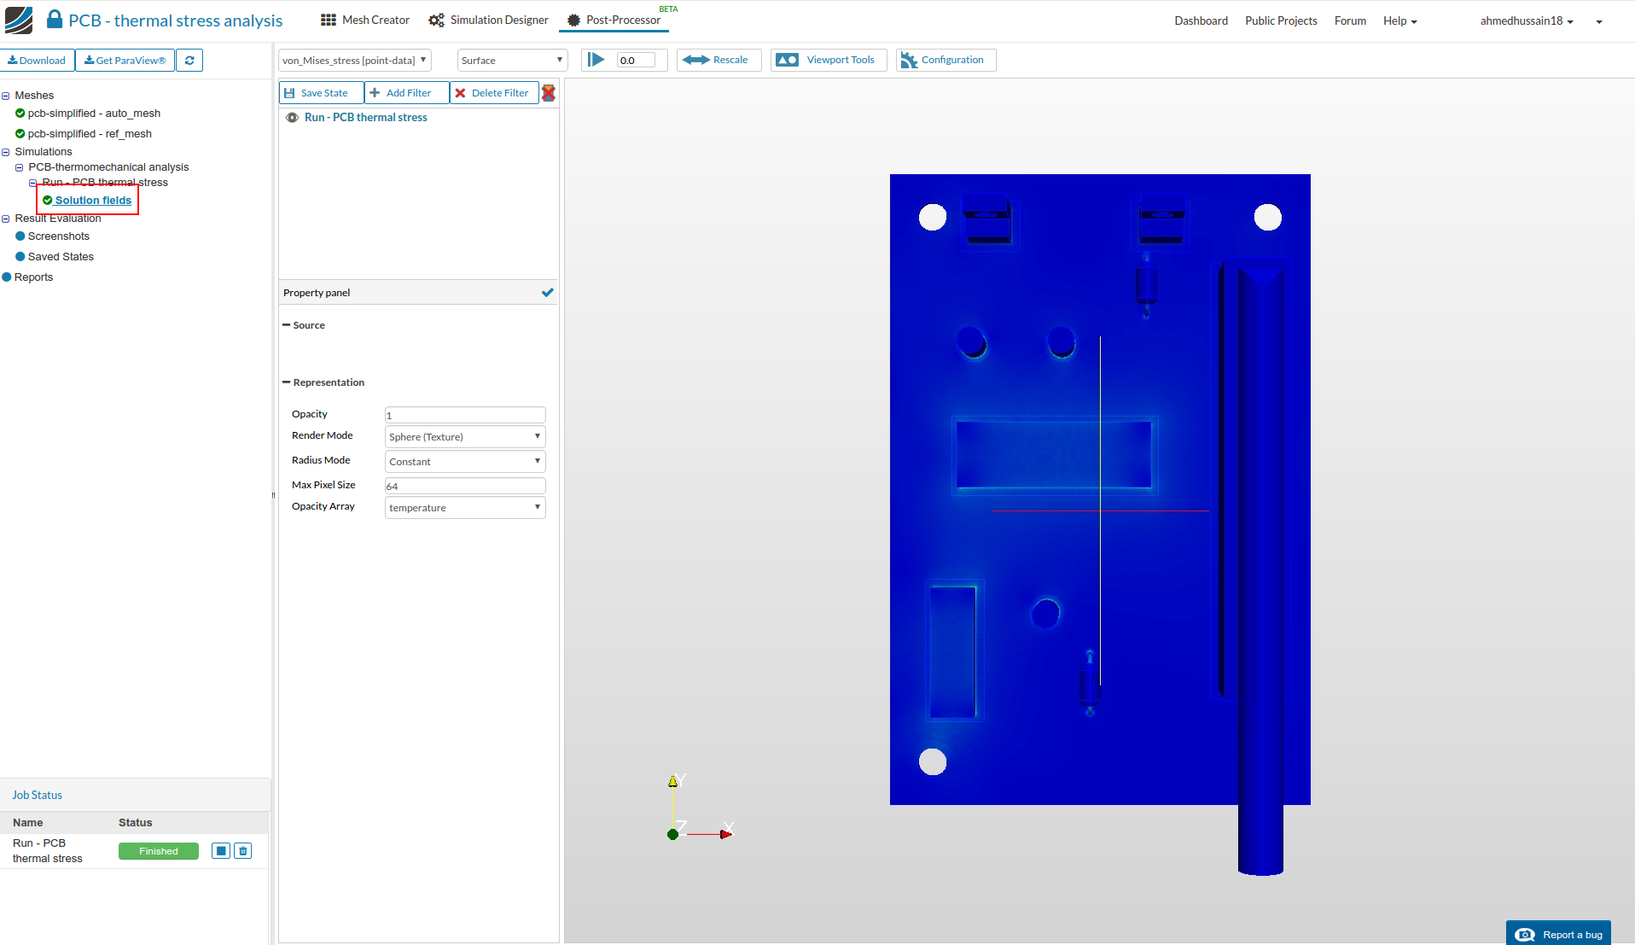Open Saved States tree item
This screenshot has height=945, width=1635.
point(61,257)
